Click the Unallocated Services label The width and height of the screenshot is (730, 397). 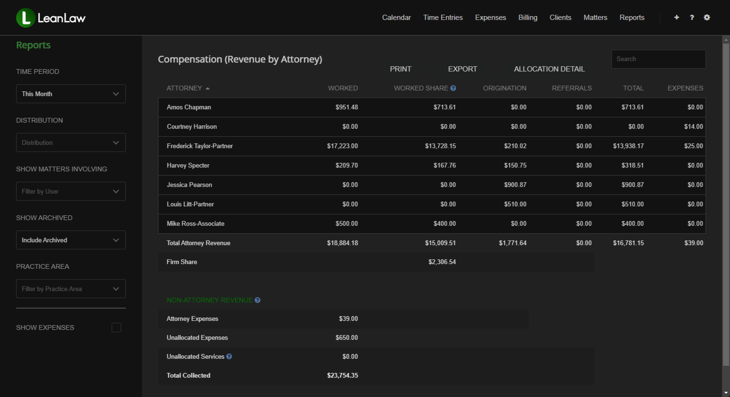pos(195,356)
